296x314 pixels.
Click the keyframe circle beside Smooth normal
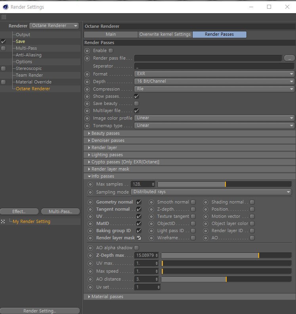151,202
